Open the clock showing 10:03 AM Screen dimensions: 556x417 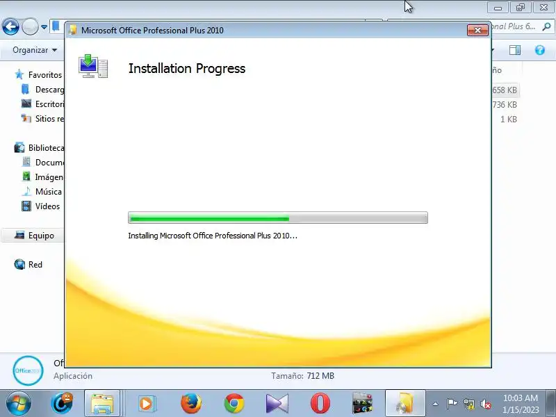pos(521,404)
